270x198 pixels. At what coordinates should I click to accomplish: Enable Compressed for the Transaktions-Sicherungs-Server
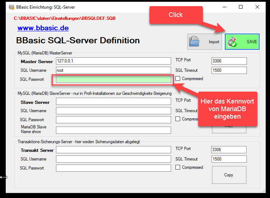pyautogui.click(x=178, y=167)
